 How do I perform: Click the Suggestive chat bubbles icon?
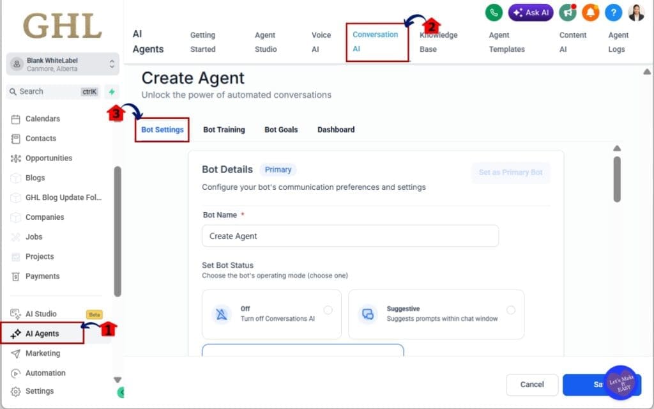pyautogui.click(x=368, y=314)
